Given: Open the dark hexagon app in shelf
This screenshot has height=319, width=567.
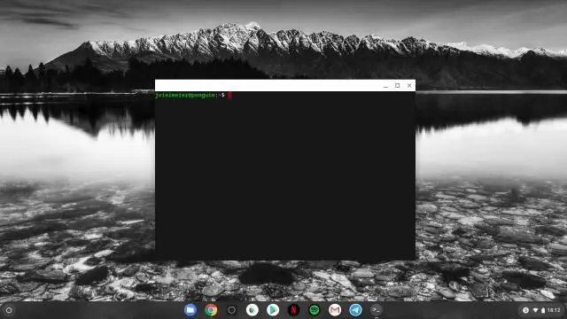Looking at the screenshot, I should (x=231, y=310).
